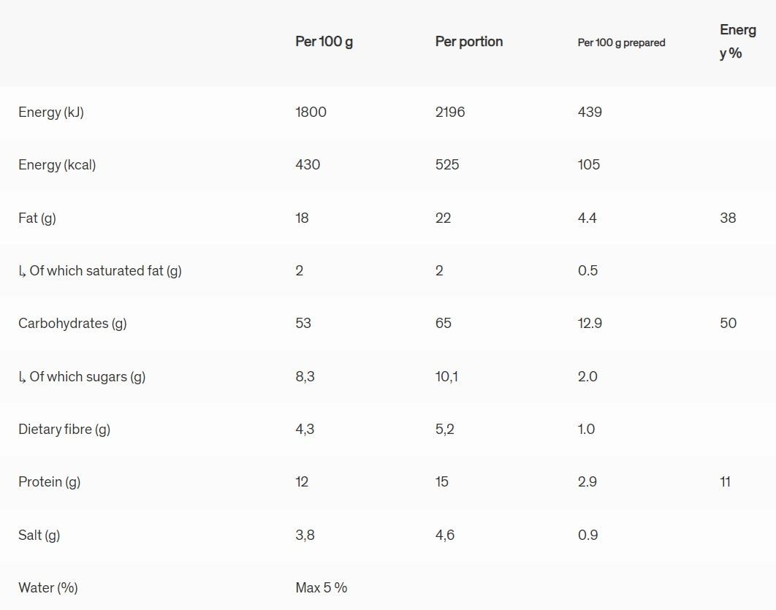Select the "Energy %" column header
This screenshot has height=610, width=776.
[x=737, y=42]
